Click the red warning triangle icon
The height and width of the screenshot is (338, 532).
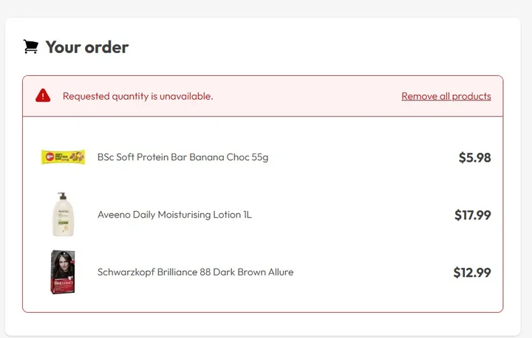44,95
